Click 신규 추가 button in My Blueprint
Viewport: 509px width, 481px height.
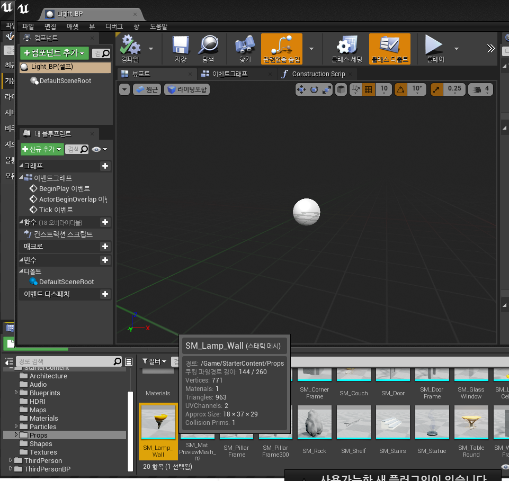tap(42, 149)
